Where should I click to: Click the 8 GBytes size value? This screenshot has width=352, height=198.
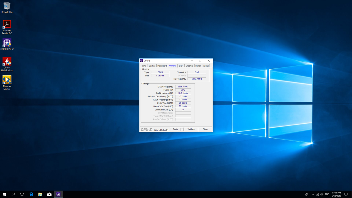(160, 76)
